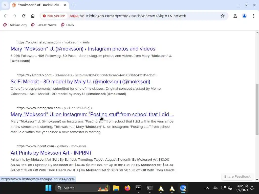Close the "mokssori" DuckDuckGo tab

[x=65, y=5]
